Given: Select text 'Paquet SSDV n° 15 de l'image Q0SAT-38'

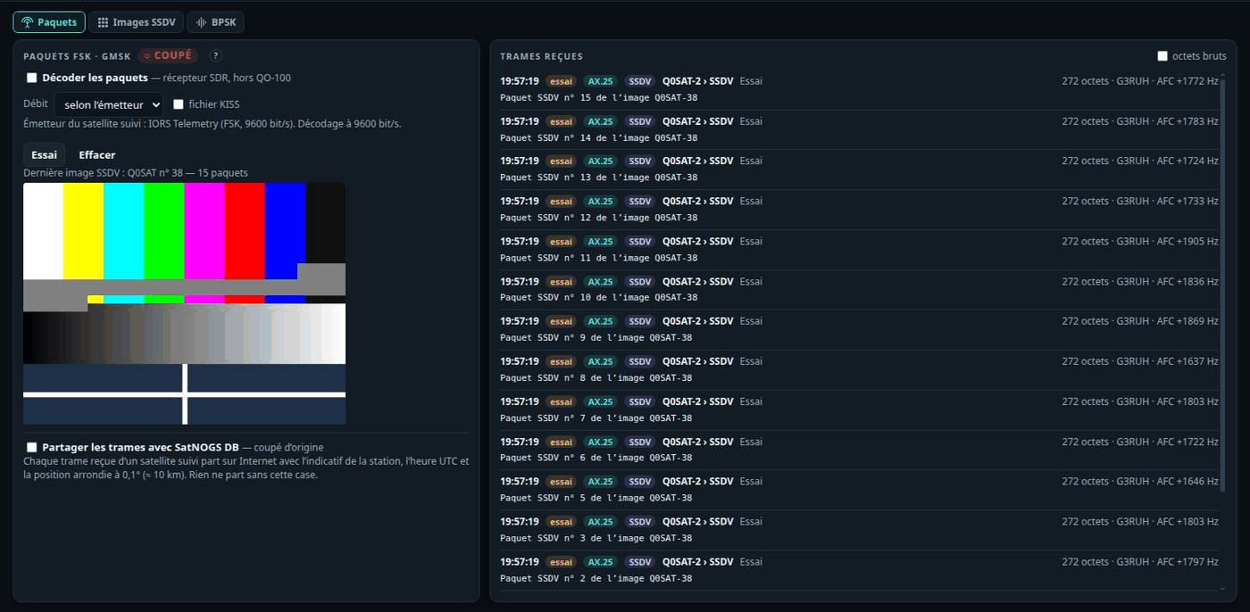Looking at the screenshot, I should (599, 98).
